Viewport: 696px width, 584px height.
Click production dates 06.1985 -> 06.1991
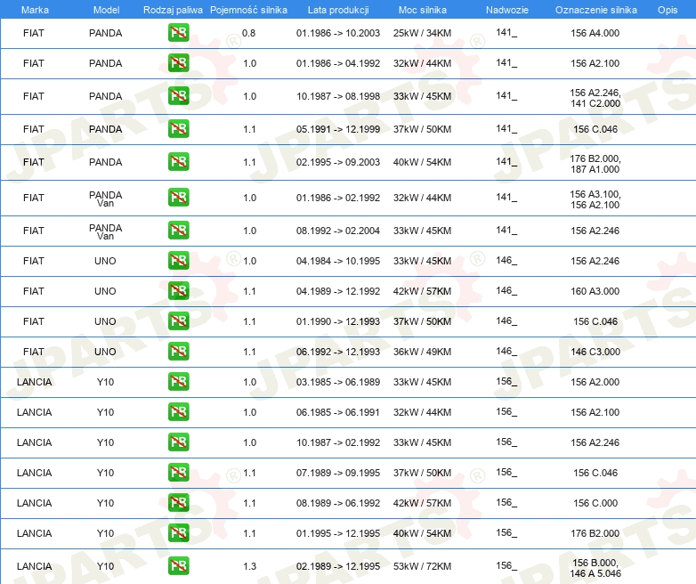tap(338, 411)
